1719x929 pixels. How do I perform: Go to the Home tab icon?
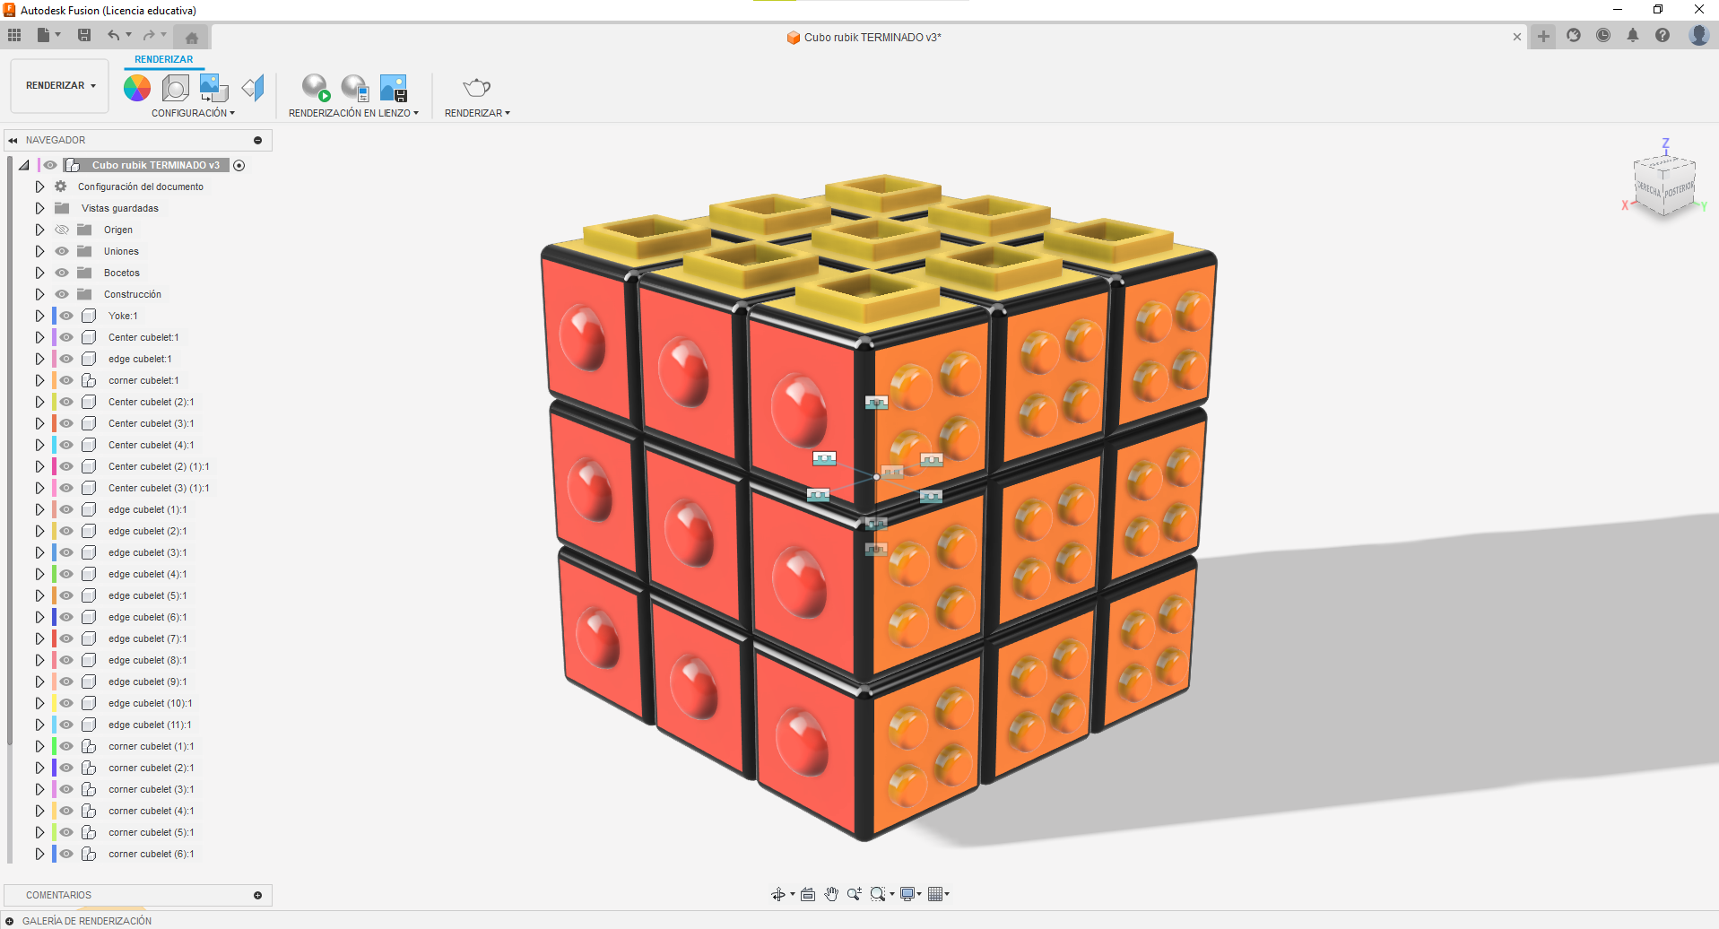point(191,37)
